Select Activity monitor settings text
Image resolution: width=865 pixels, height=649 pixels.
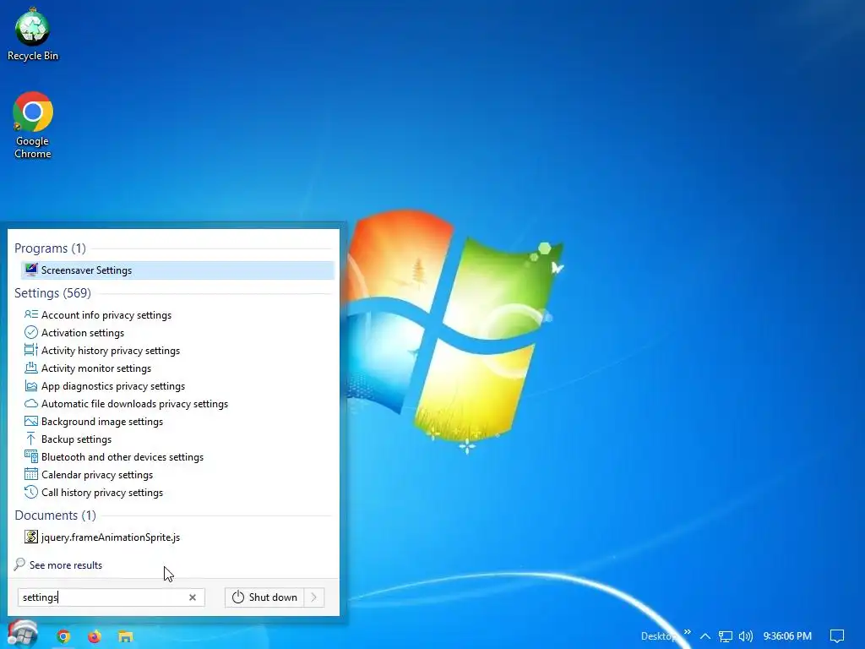[x=96, y=368]
